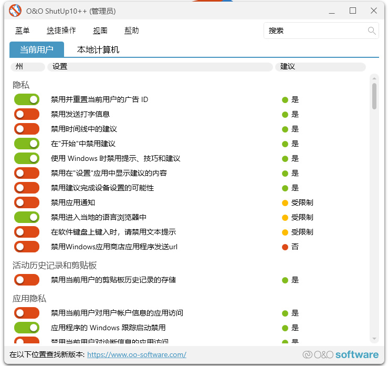Viewport: 388px width, 366px height.
Task: Select text 禁用当前用户的剪贴板历史记录的存储
Action: pos(113,280)
